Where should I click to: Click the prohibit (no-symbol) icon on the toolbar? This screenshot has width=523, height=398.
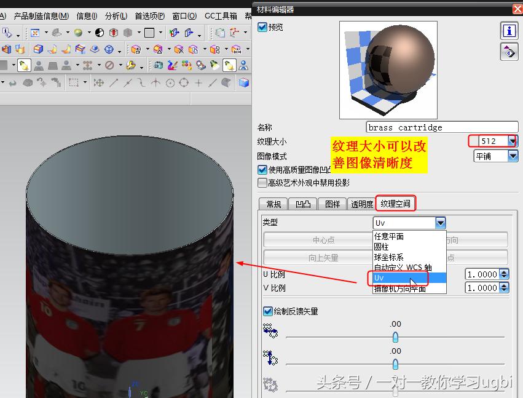click(109, 65)
